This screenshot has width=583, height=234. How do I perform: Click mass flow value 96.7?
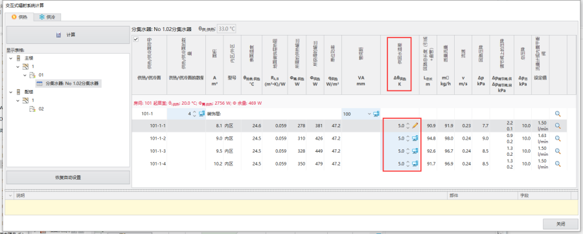coord(449,151)
